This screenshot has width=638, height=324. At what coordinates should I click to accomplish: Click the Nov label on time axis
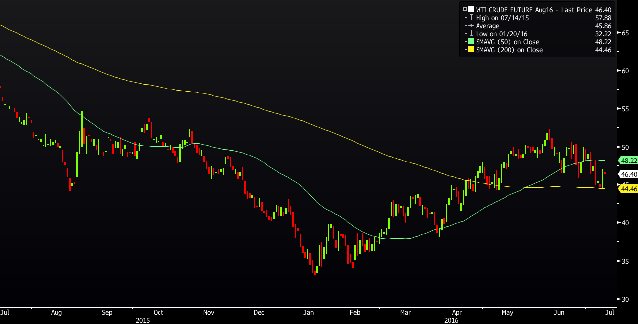point(209,313)
